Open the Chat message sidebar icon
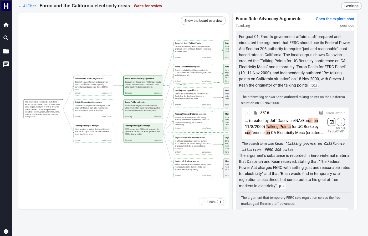Screen dimensions: 368x236 [x=6, y=64]
